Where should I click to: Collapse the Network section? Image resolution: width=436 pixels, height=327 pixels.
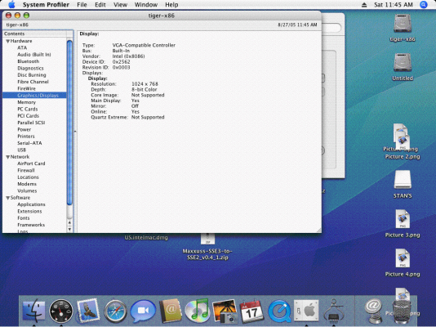8,157
